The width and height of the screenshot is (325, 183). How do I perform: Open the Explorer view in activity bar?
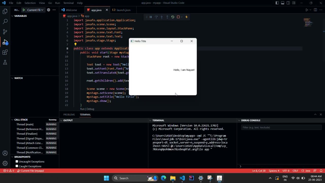pos(5,11)
